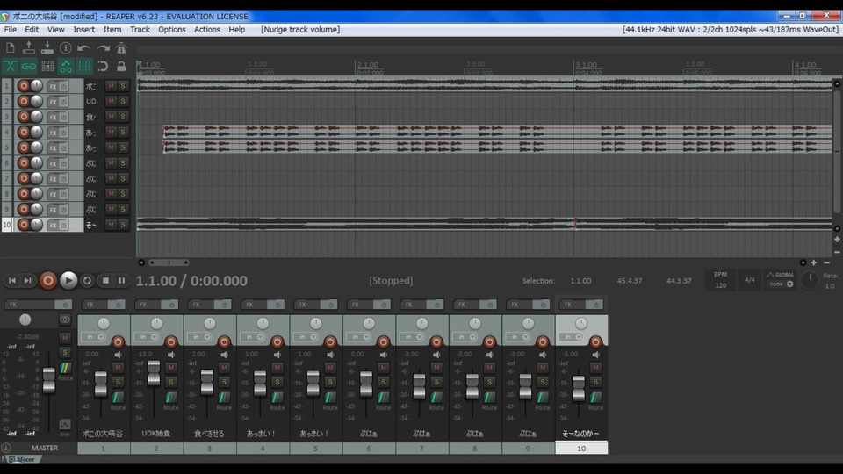
Task: Toggle the snap magnet icon
Action: [x=103, y=66]
